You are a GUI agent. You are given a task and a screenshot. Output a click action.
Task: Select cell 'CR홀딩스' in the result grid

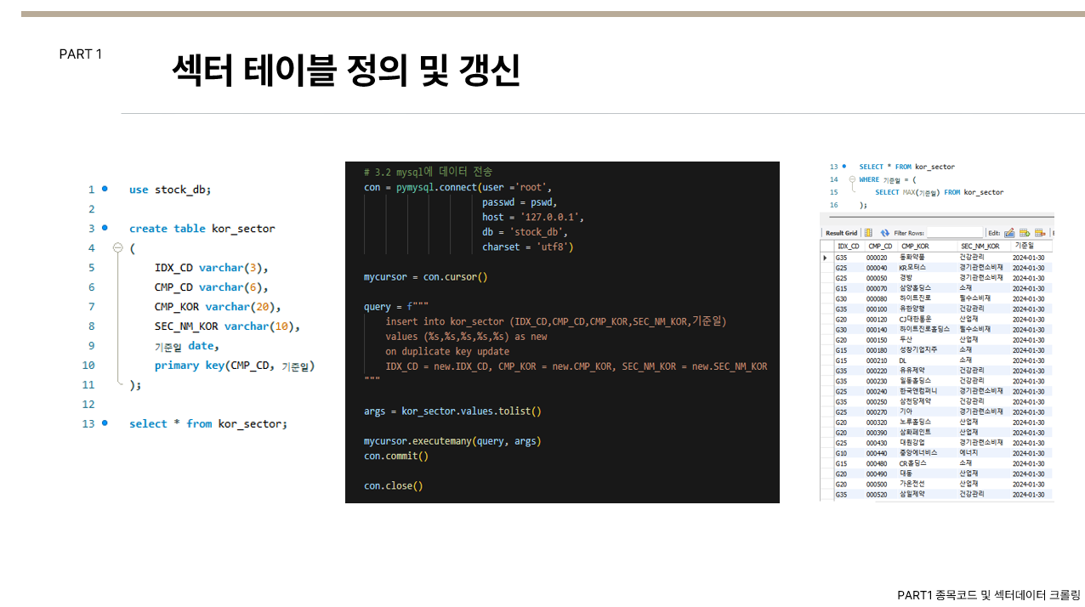[x=913, y=463]
